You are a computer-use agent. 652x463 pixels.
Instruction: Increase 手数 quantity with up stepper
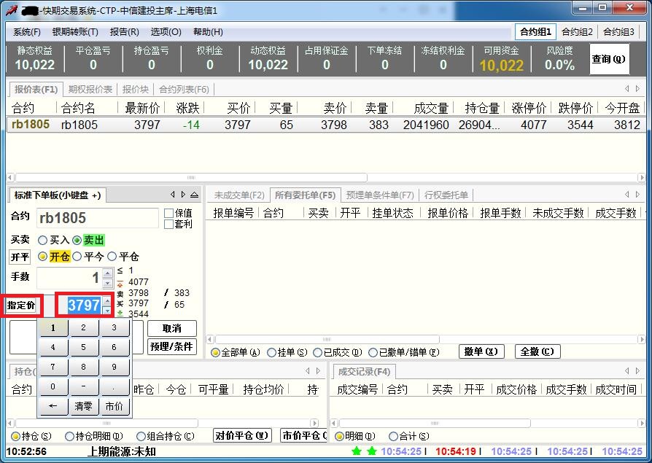tap(108, 273)
